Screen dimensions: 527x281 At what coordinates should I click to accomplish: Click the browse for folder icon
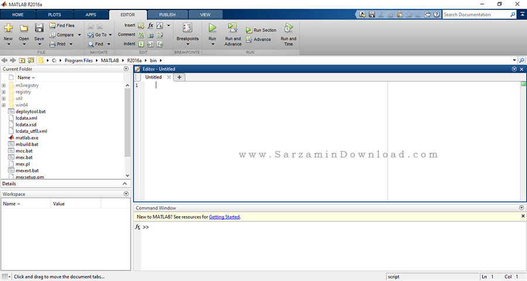click(x=31, y=60)
